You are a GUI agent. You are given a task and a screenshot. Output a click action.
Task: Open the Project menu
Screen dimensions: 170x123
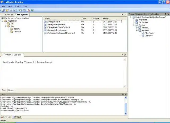[x=18, y=6]
